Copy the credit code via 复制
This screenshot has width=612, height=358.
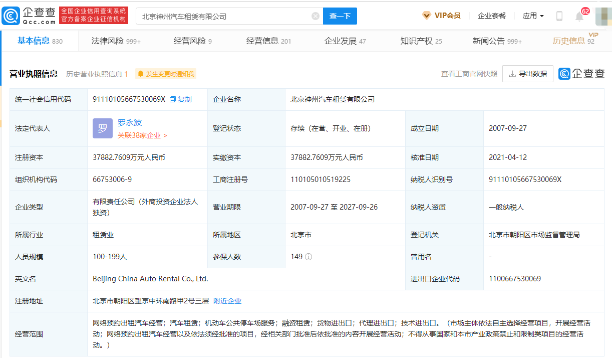[x=180, y=99]
